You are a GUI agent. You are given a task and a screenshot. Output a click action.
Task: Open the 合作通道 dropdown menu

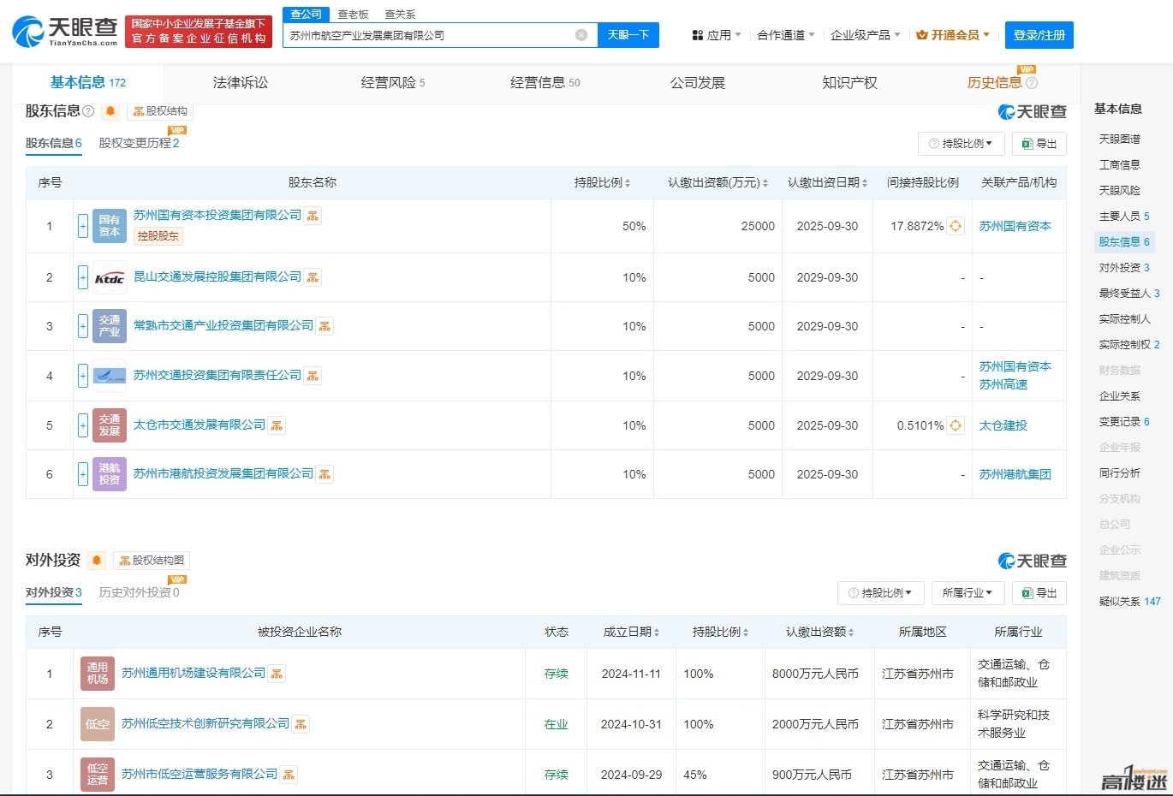(786, 35)
